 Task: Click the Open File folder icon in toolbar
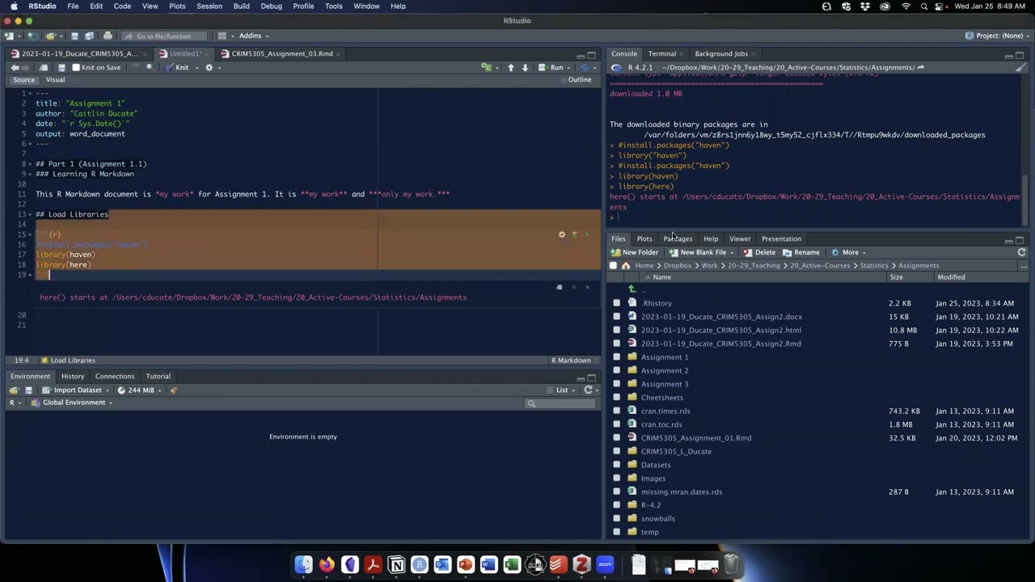point(50,36)
